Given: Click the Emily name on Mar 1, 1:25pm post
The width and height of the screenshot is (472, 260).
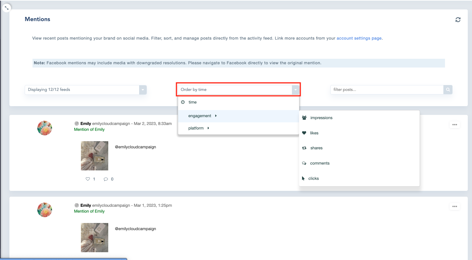Looking at the screenshot, I should [x=86, y=205].
